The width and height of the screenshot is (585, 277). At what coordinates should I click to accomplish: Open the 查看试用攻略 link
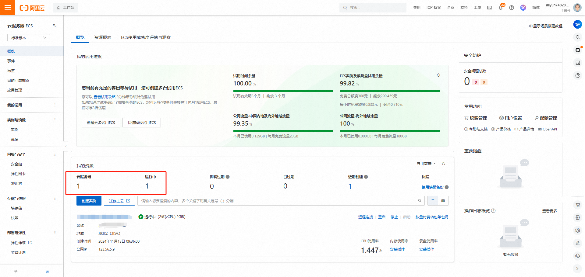[105, 97]
